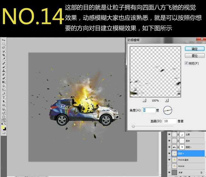Select the Hand tool

pos(4,117)
